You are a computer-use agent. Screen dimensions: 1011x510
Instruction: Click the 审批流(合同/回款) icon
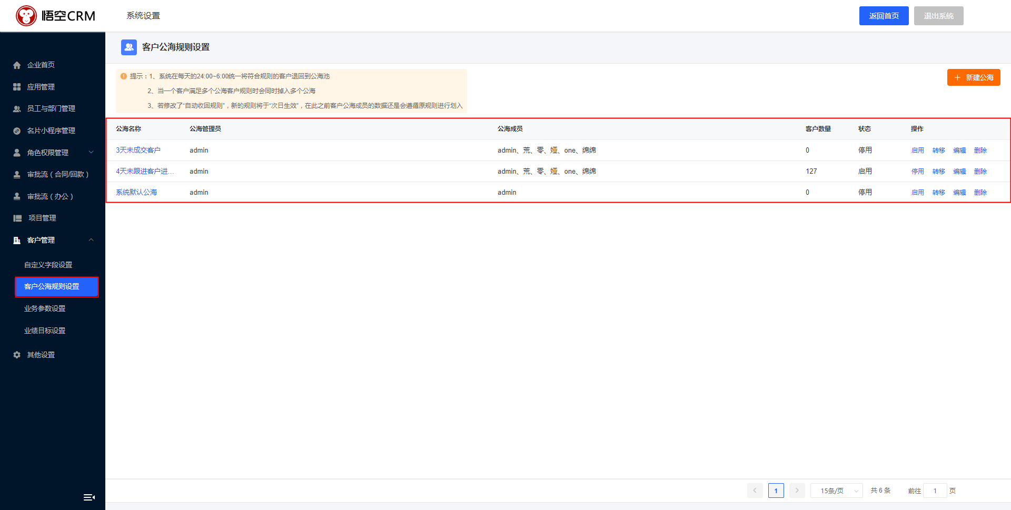[17, 175]
